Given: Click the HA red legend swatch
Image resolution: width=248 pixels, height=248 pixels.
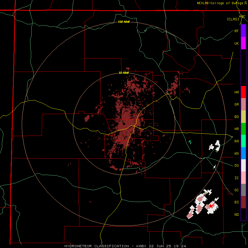Looking at the screenshot, I should [x=243, y=92].
